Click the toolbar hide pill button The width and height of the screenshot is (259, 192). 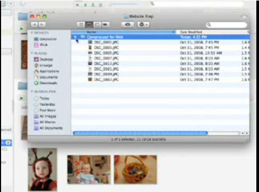[x=244, y=16]
